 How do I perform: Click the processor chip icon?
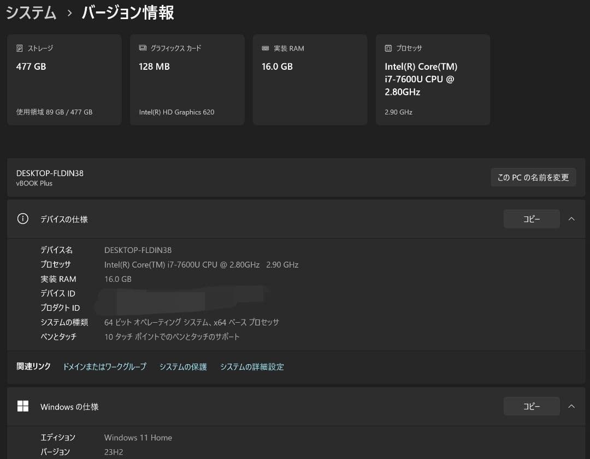(x=388, y=48)
